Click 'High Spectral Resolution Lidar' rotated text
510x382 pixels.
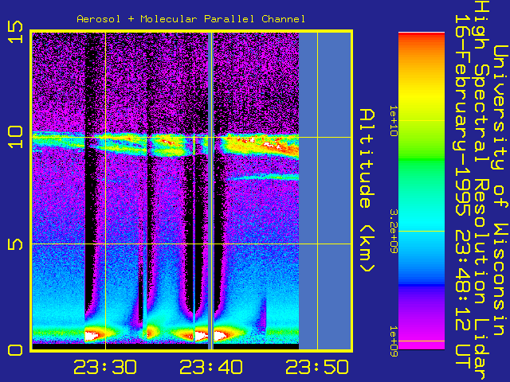[481, 191]
